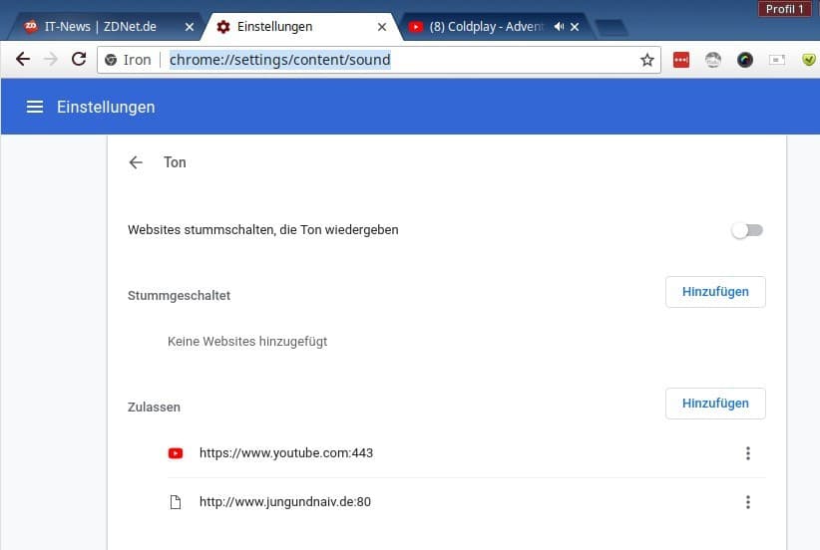Toggle Websites stummschalten switch
Screen dimensions: 820x550
tap(747, 230)
